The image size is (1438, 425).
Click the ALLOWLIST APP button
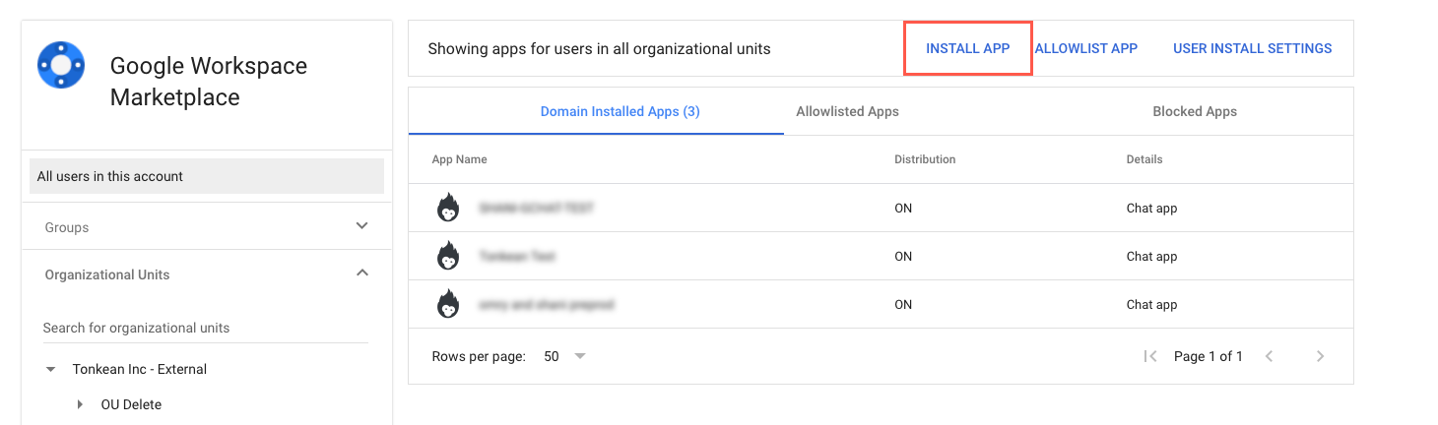coord(1086,48)
